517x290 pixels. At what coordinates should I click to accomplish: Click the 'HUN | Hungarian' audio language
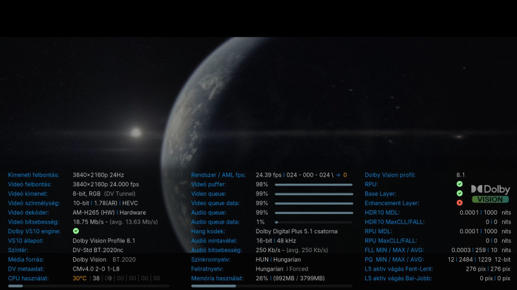279,260
